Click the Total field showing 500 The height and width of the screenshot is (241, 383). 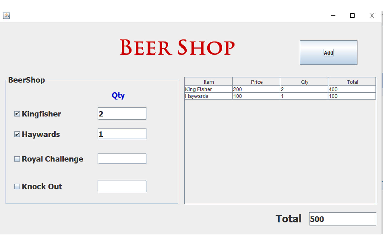pos(342,219)
